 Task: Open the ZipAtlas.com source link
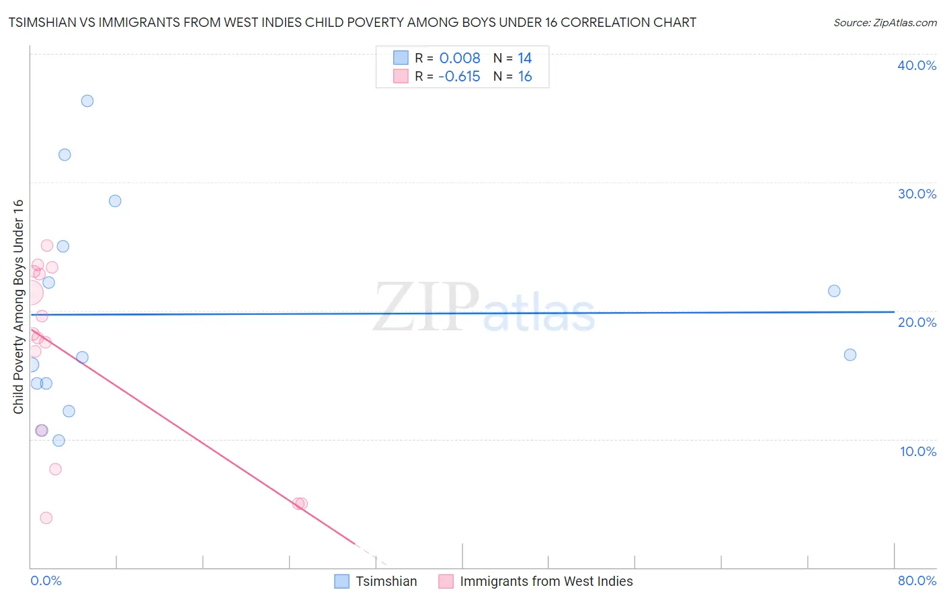tap(885, 22)
